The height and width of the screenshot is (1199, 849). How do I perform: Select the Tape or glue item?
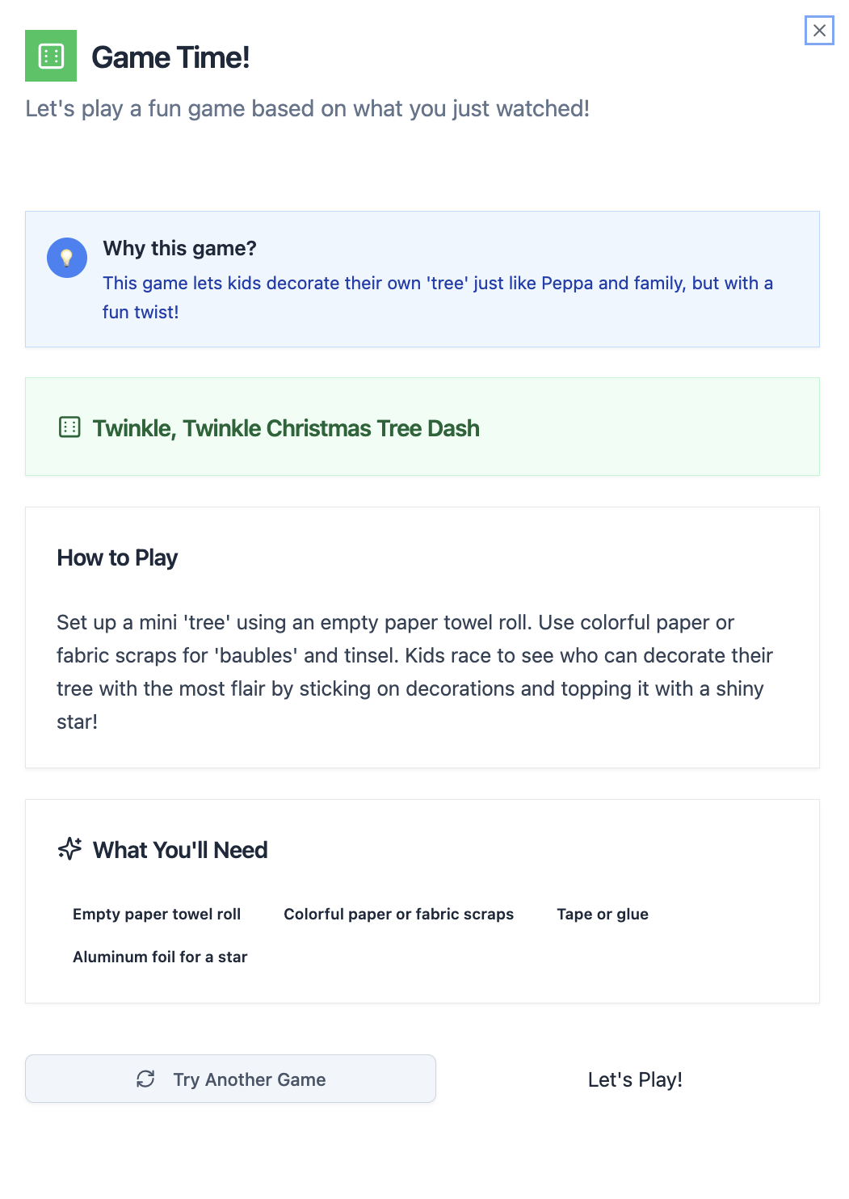[603, 914]
